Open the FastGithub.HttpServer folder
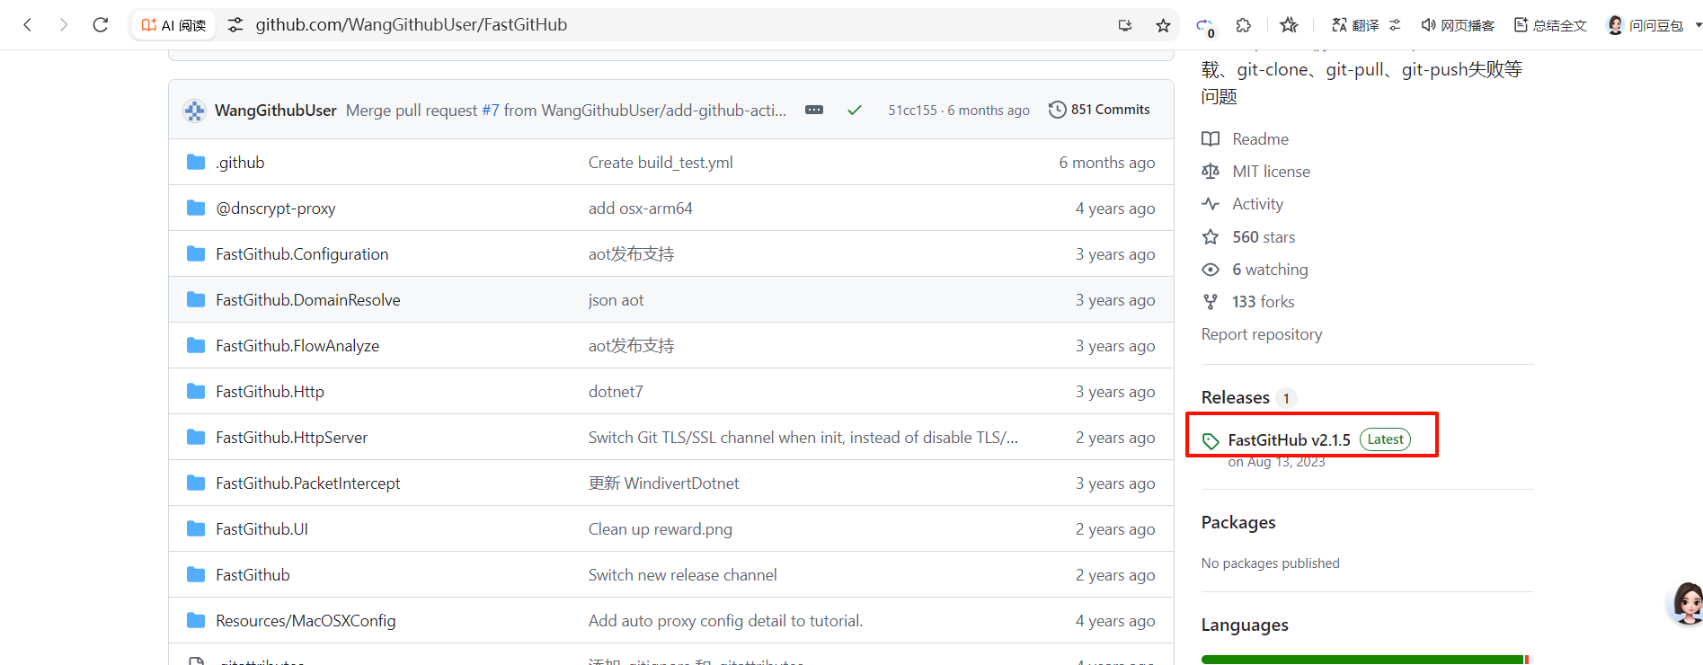 [291, 438]
